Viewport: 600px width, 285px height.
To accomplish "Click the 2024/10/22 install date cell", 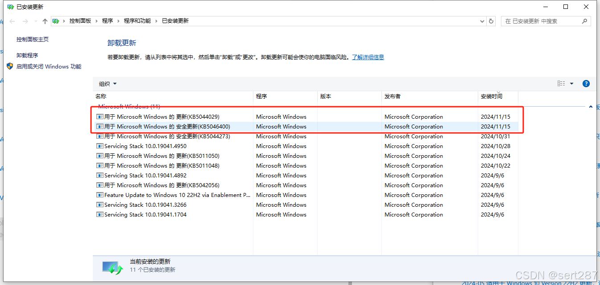I will [x=495, y=166].
